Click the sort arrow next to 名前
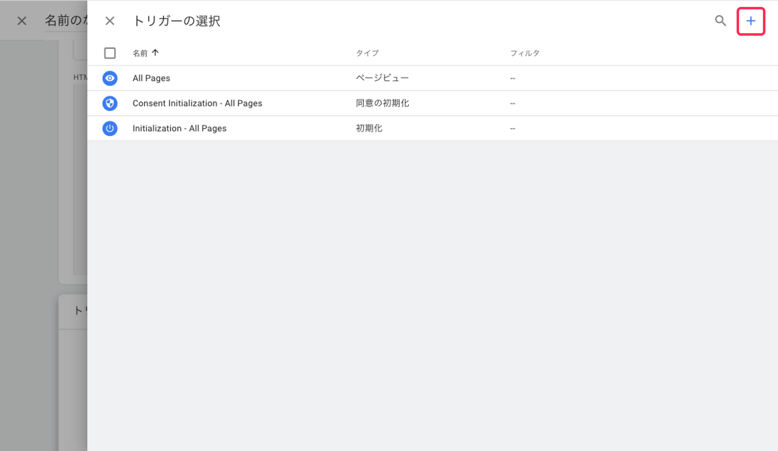778x451 pixels. 155,53
